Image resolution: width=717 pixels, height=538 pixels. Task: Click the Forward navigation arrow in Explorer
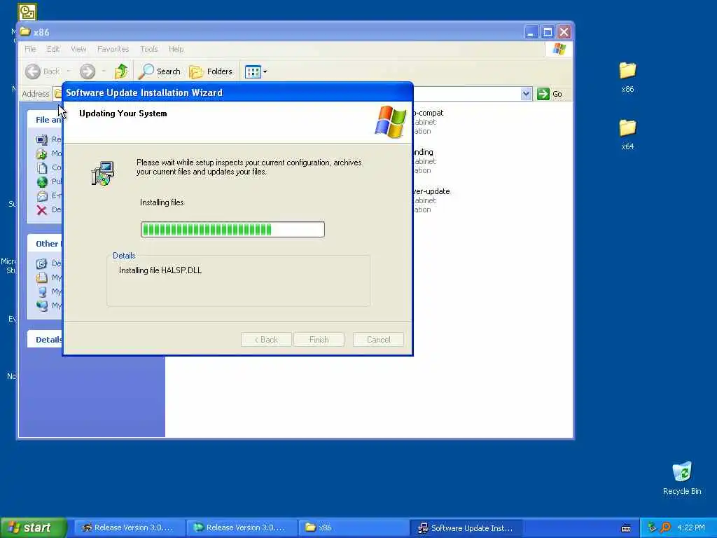click(x=88, y=71)
